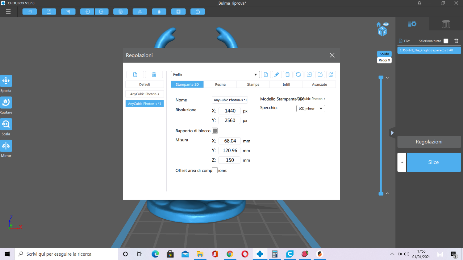Image resolution: width=463 pixels, height=260 pixels.
Task: Select the Mirror tool
Action: coord(6,146)
